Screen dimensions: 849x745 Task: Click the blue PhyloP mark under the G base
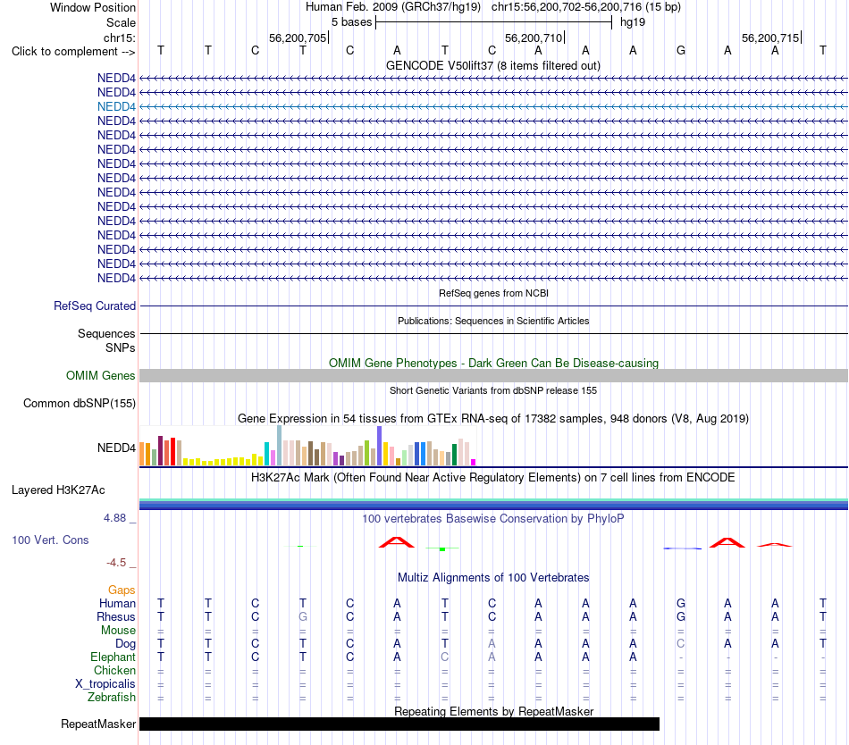pyautogui.click(x=682, y=548)
